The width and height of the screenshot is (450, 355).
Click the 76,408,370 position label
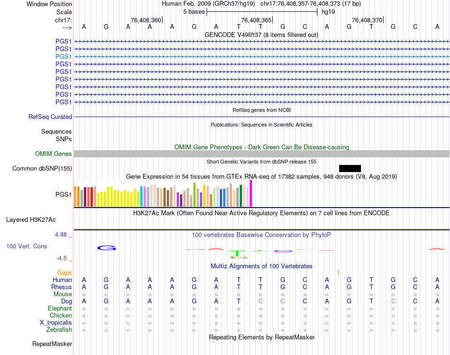(367, 20)
